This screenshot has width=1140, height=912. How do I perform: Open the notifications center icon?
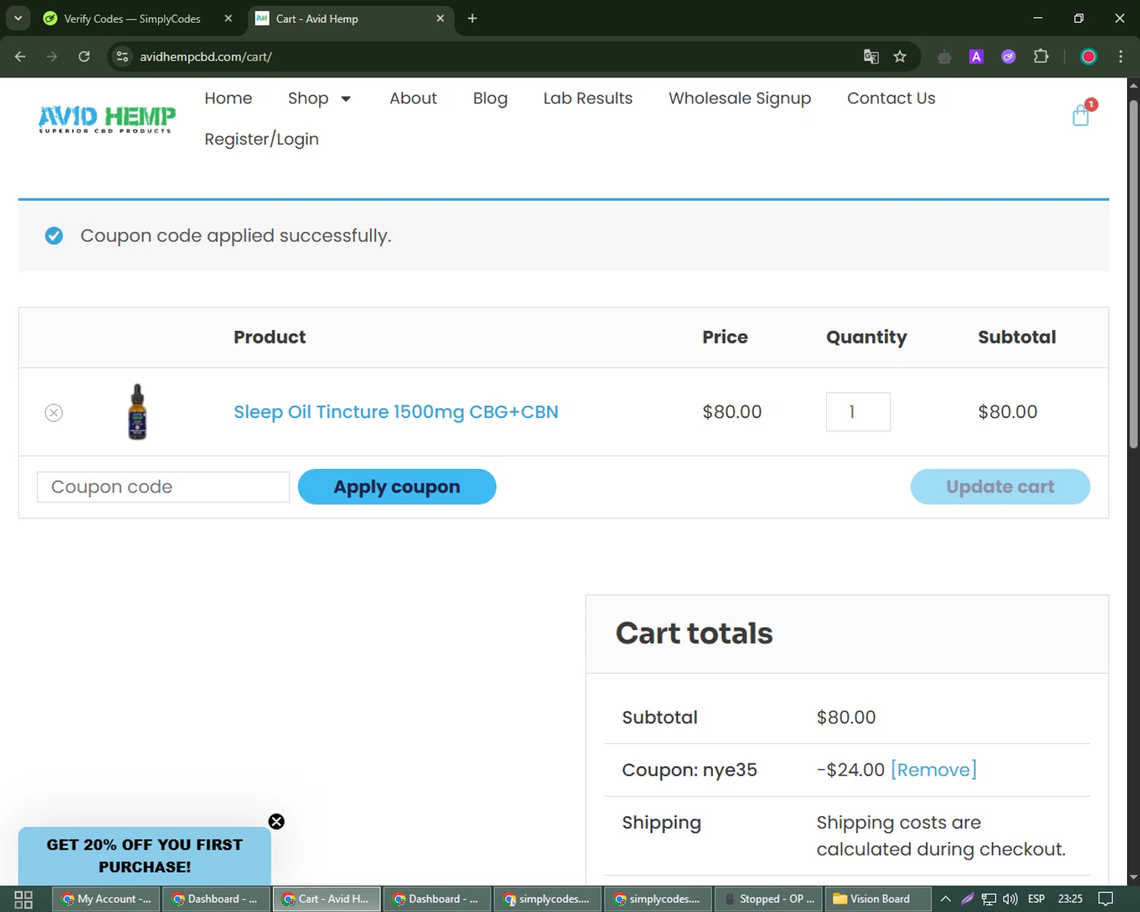[1106, 899]
